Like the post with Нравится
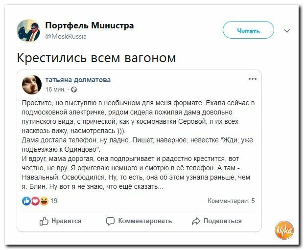 [60, 221]
